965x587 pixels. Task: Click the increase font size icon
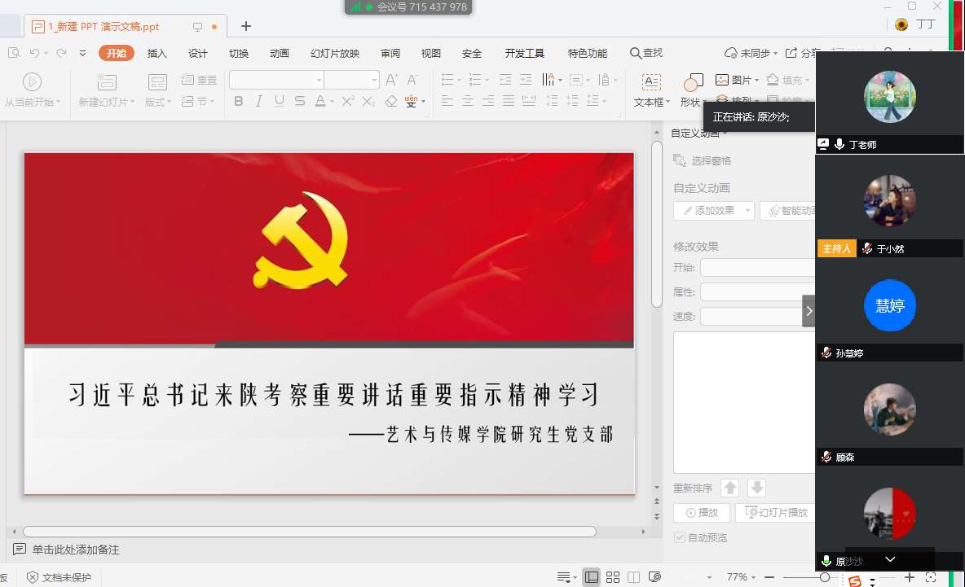[392, 80]
